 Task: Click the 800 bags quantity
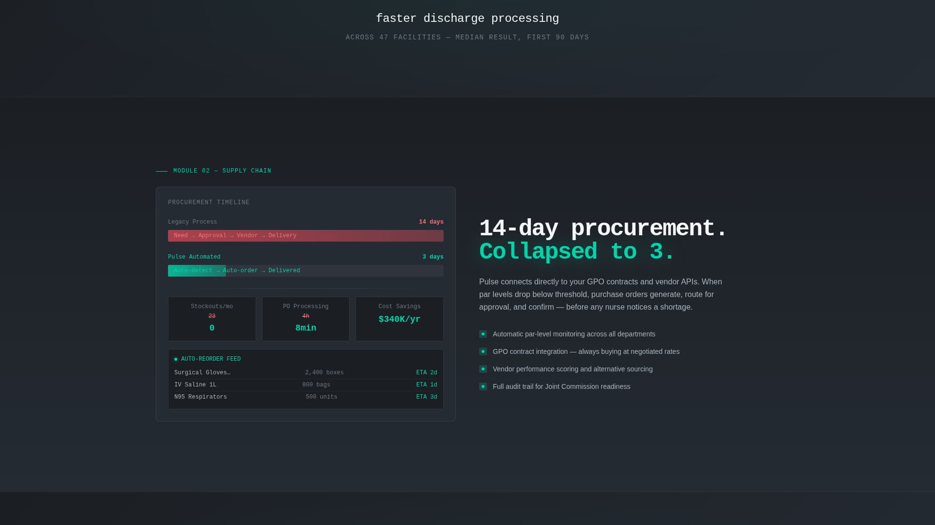[316, 385]
